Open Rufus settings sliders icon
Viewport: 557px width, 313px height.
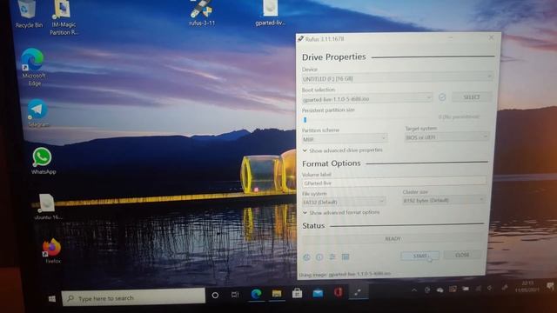coord(332,256)
